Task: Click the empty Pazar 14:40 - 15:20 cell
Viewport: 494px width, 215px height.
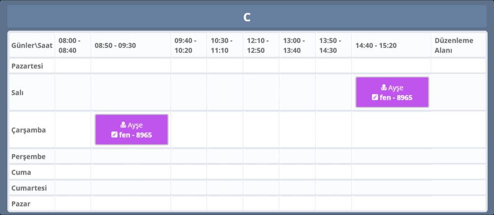Action: point(391,203)
